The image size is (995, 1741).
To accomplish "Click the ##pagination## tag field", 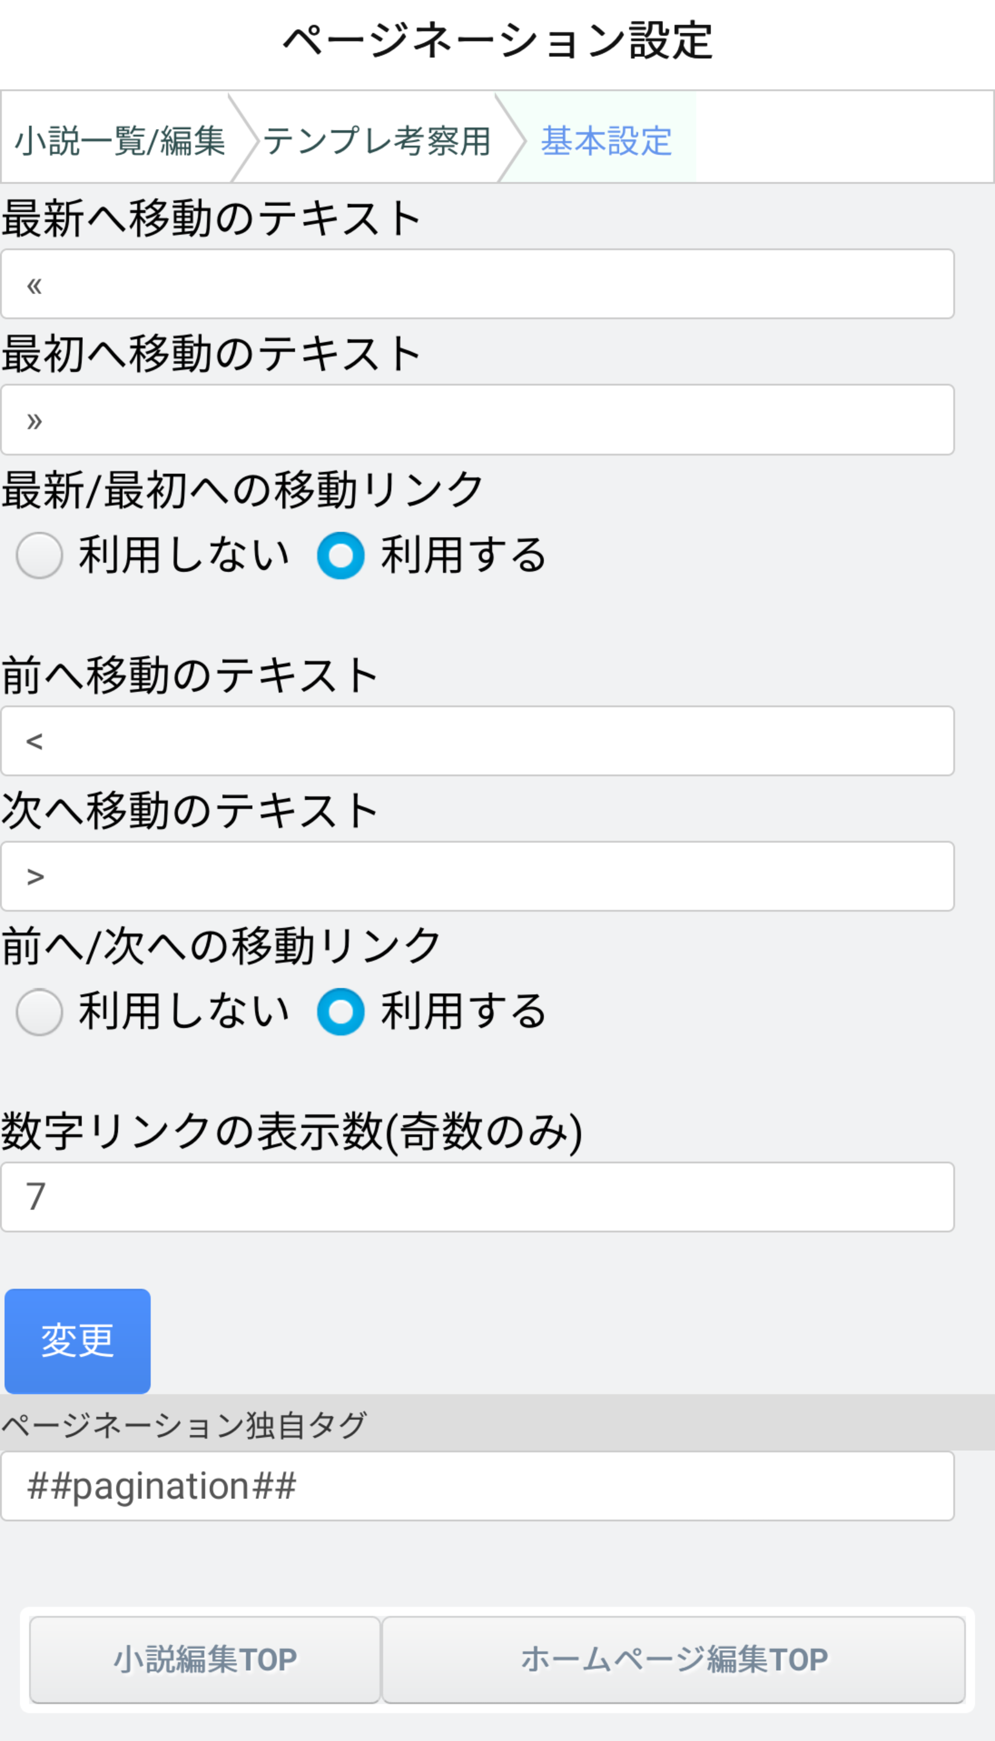I will [x=477, y=1486].
